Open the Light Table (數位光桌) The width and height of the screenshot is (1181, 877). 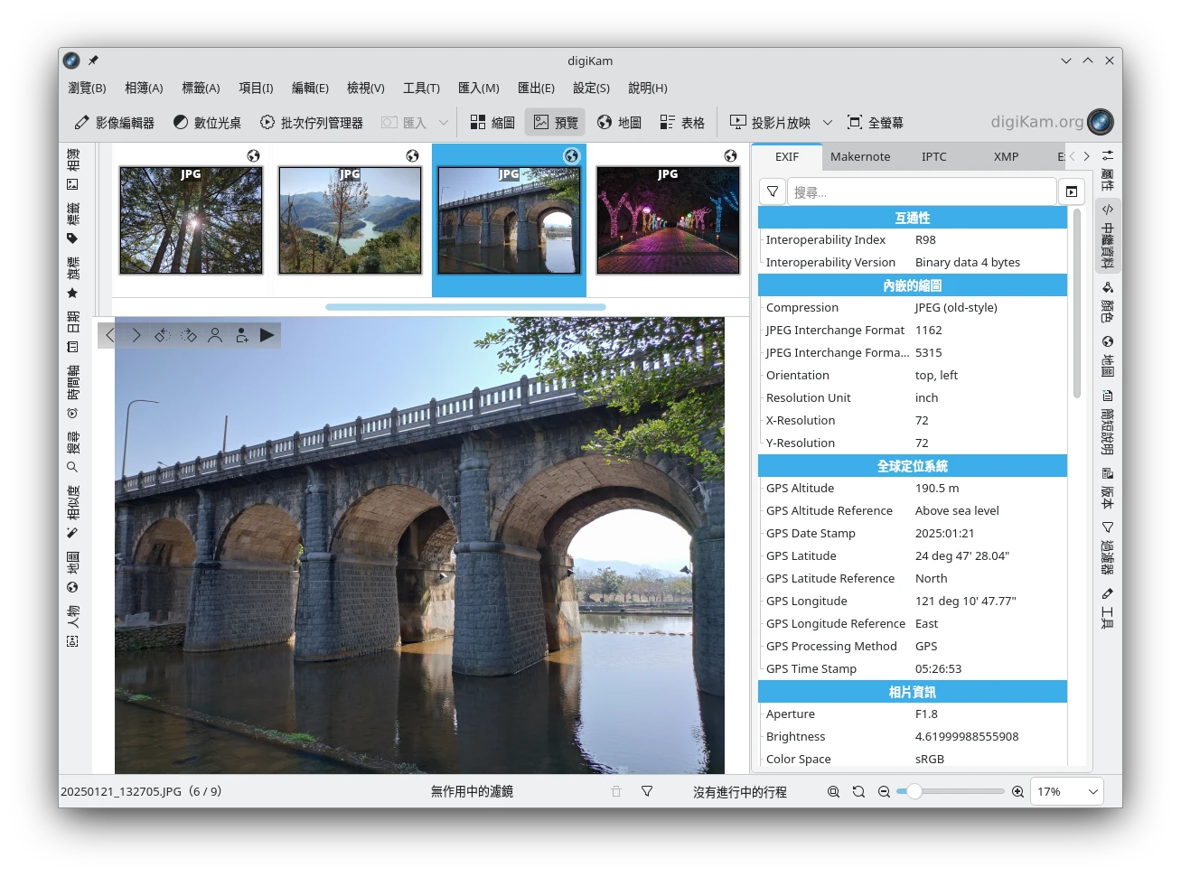pyautogui.click(x=207, y=123)
